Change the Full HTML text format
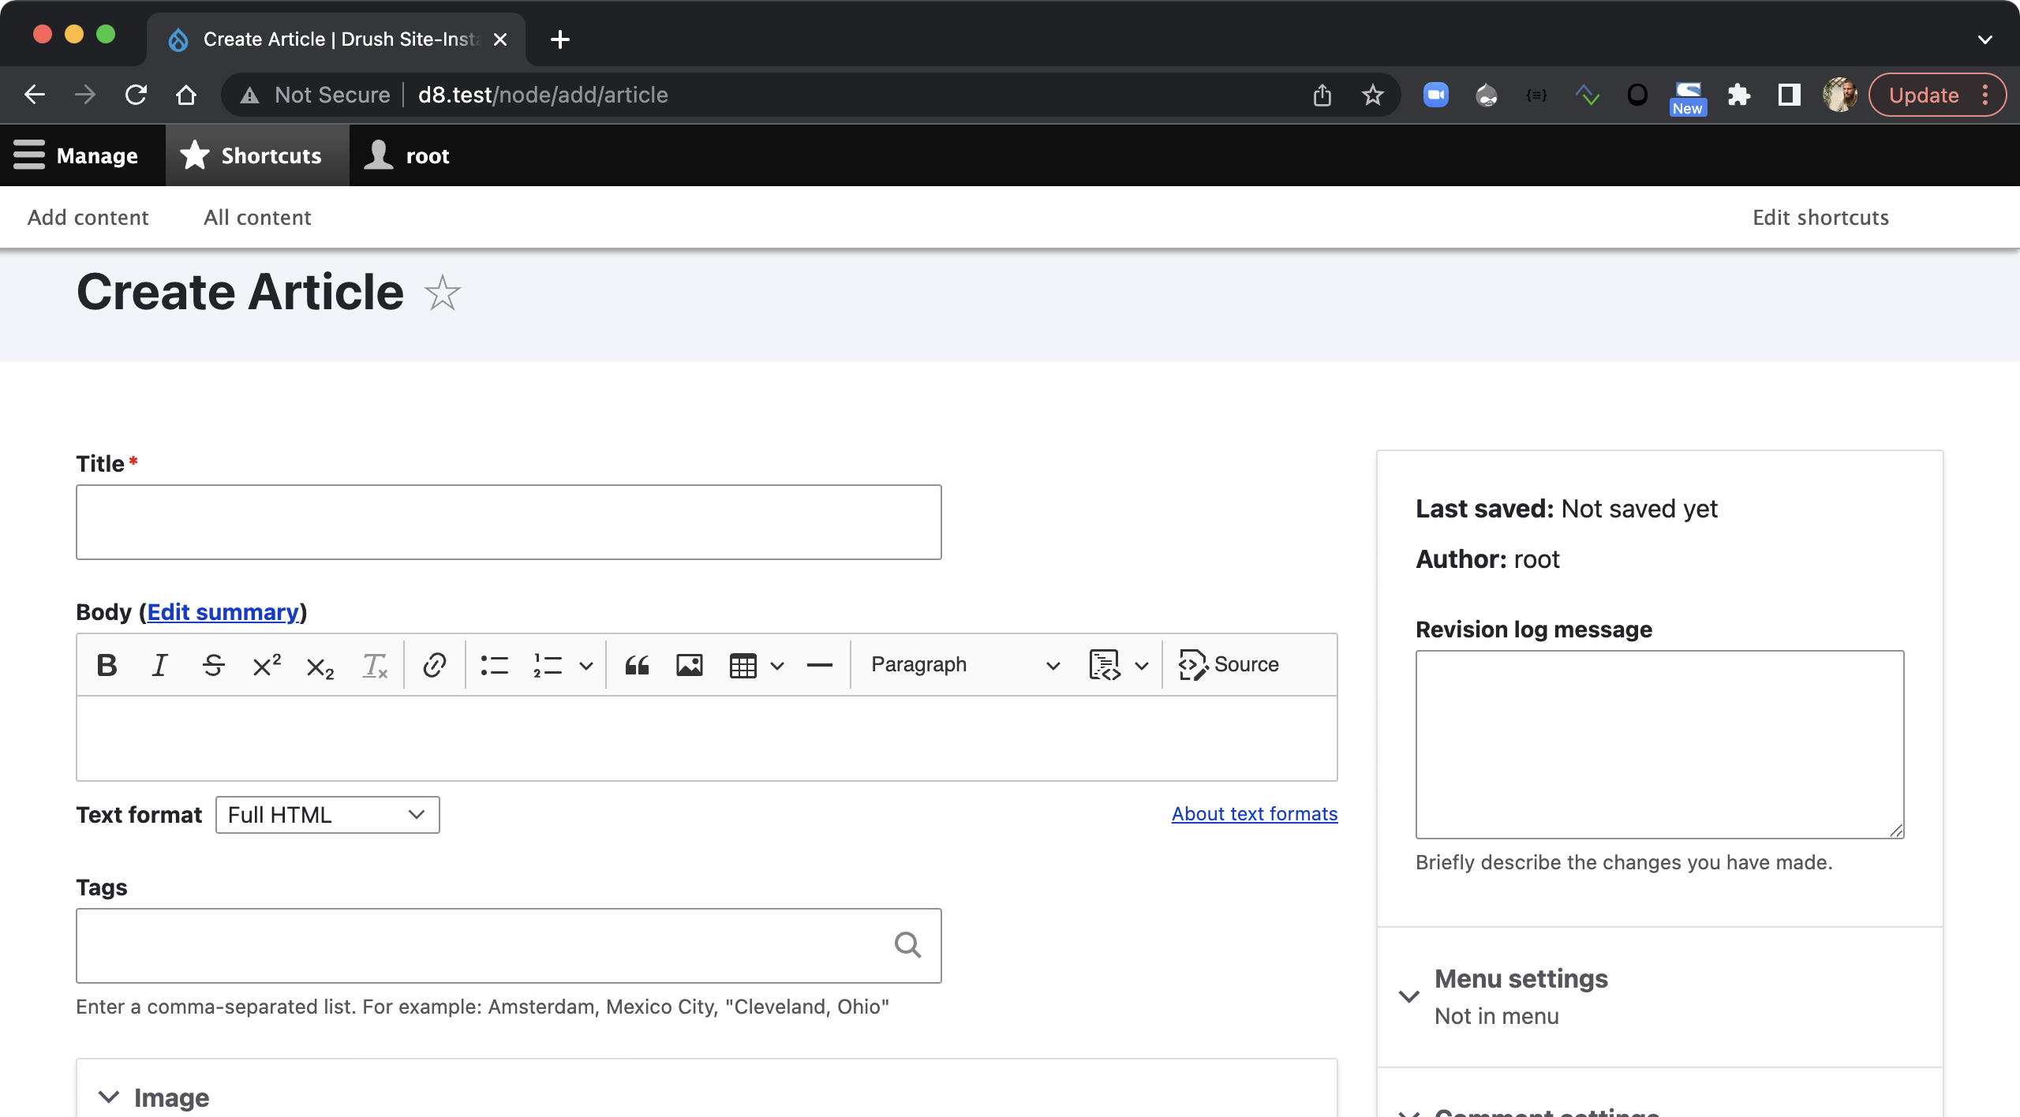The image size is (2020, 1117). point(327,815)
